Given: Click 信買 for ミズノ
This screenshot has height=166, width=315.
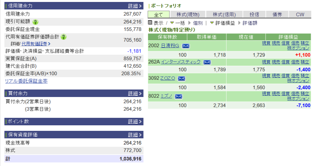Looking at the screenshot, I should pyautogui.click(x=286, y=94).
